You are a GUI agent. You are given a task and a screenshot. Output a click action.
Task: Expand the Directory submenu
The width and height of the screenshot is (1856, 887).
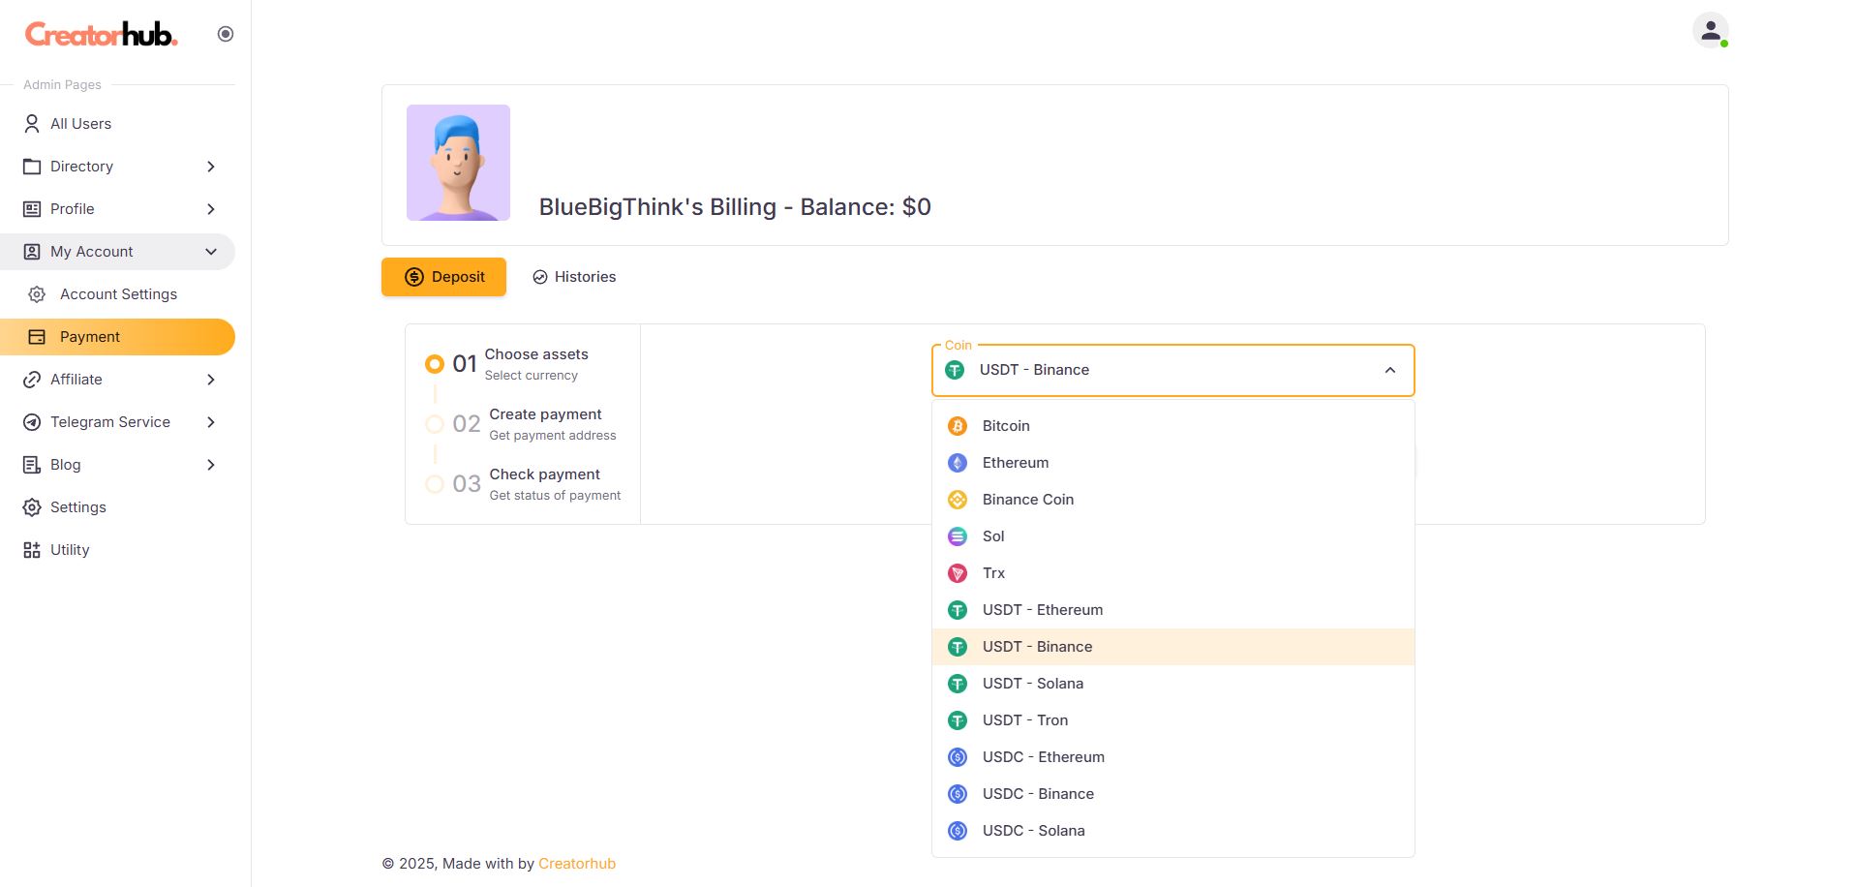pyautogui.click(x=210, y=167)
